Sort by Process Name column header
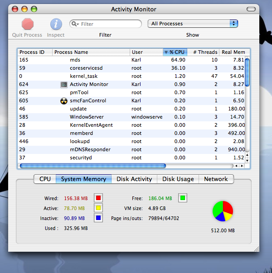Image resolution: width=272 pixels, height=273 pixels. (x=91, y=52)
